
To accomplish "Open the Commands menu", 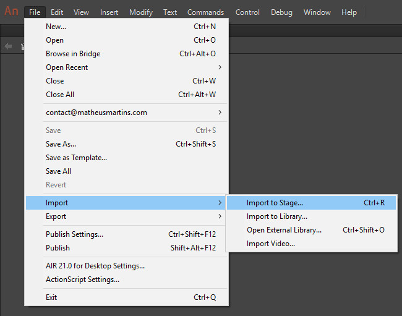I will 205,12.
